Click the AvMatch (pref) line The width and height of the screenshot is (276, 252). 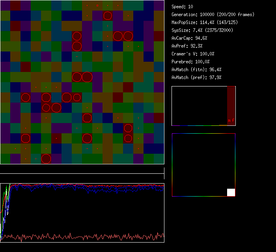pyautogui.click(x=196, y=77)
